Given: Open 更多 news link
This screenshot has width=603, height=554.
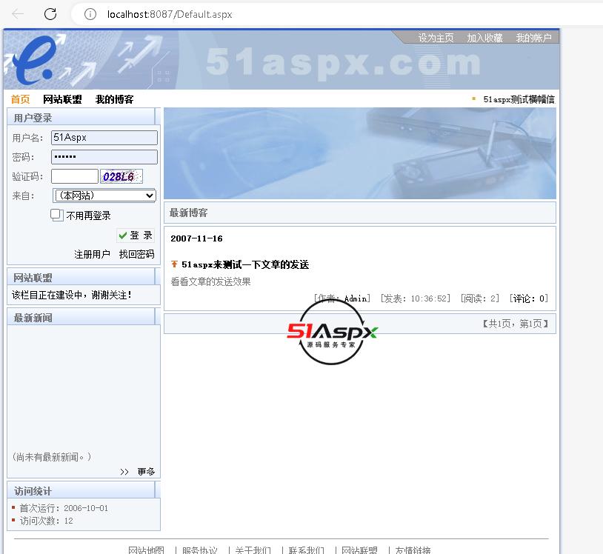Looking at the screenshot, I should tap(146, 472).
